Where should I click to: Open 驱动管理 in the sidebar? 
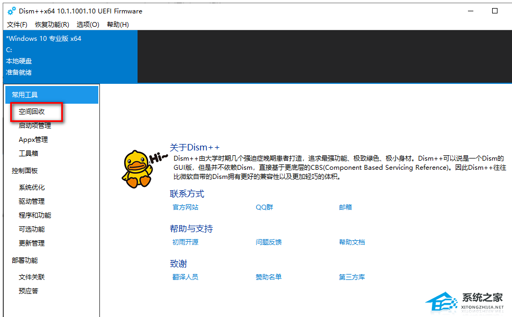pyautogui.click(x=32, y=201)
